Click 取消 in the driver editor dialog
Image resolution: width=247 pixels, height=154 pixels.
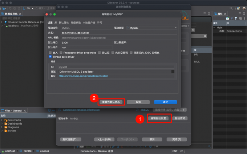tap(138, 102)
